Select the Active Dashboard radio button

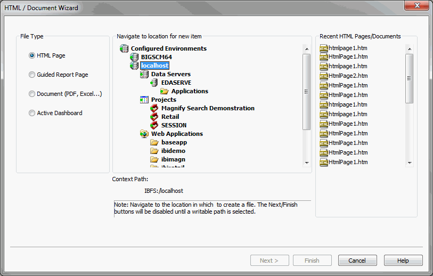click(x=32, y=113)
